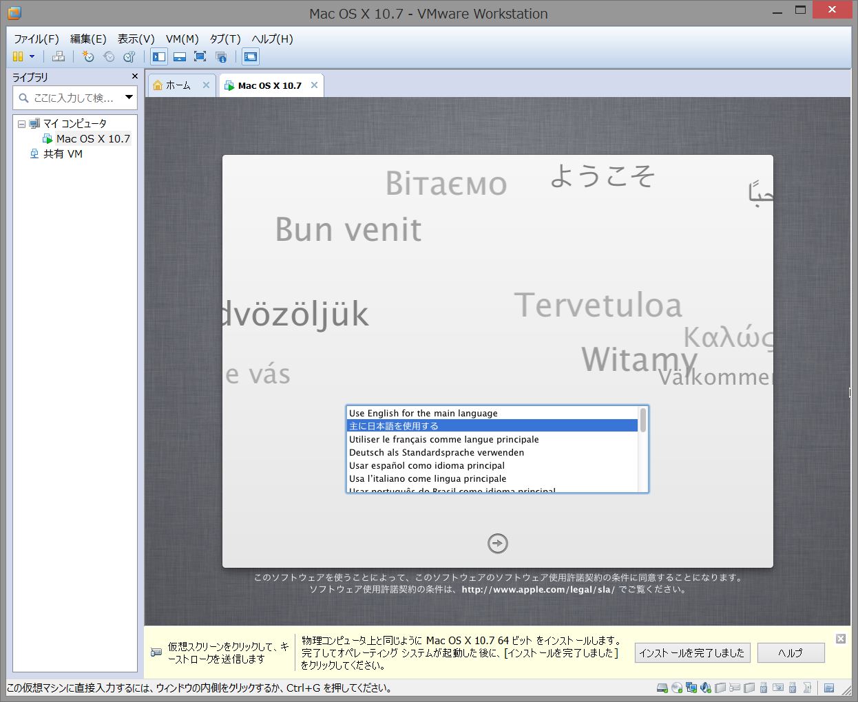Close the yellow install hint bar

[x=841, y=639]
